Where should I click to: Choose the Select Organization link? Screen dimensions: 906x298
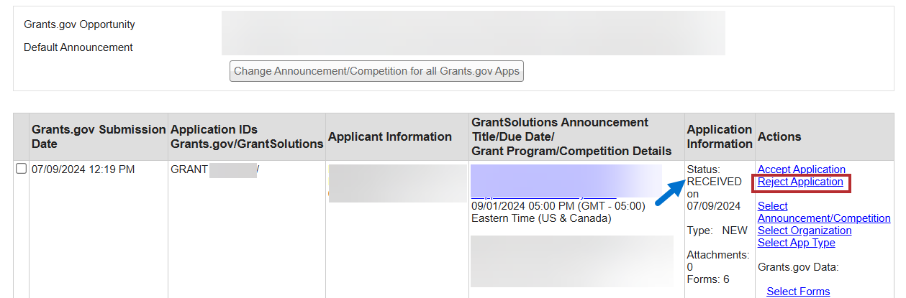[x=804, y=231]
